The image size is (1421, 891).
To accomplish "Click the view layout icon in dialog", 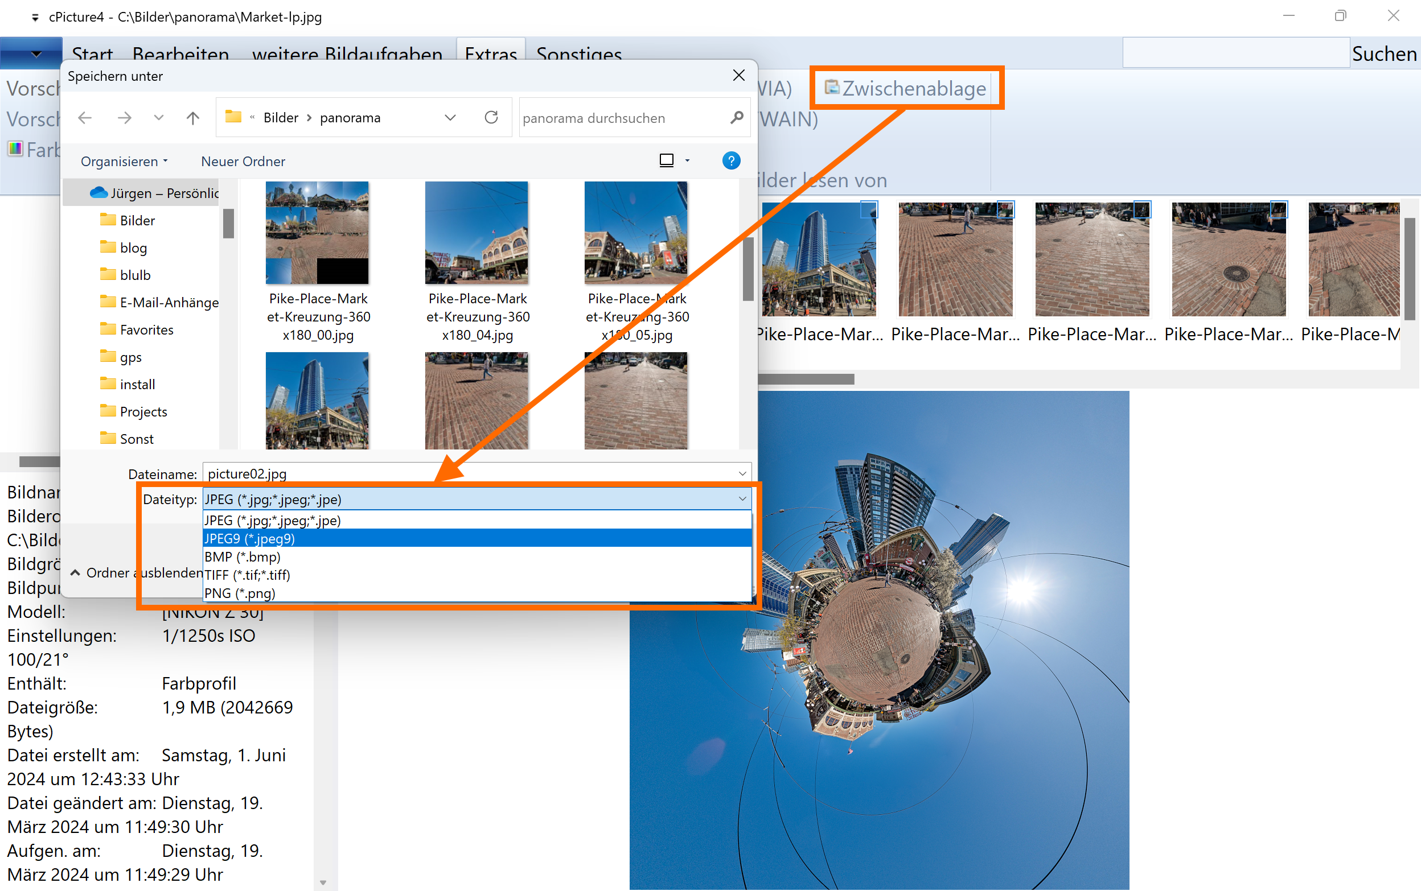I will (666, 161).
